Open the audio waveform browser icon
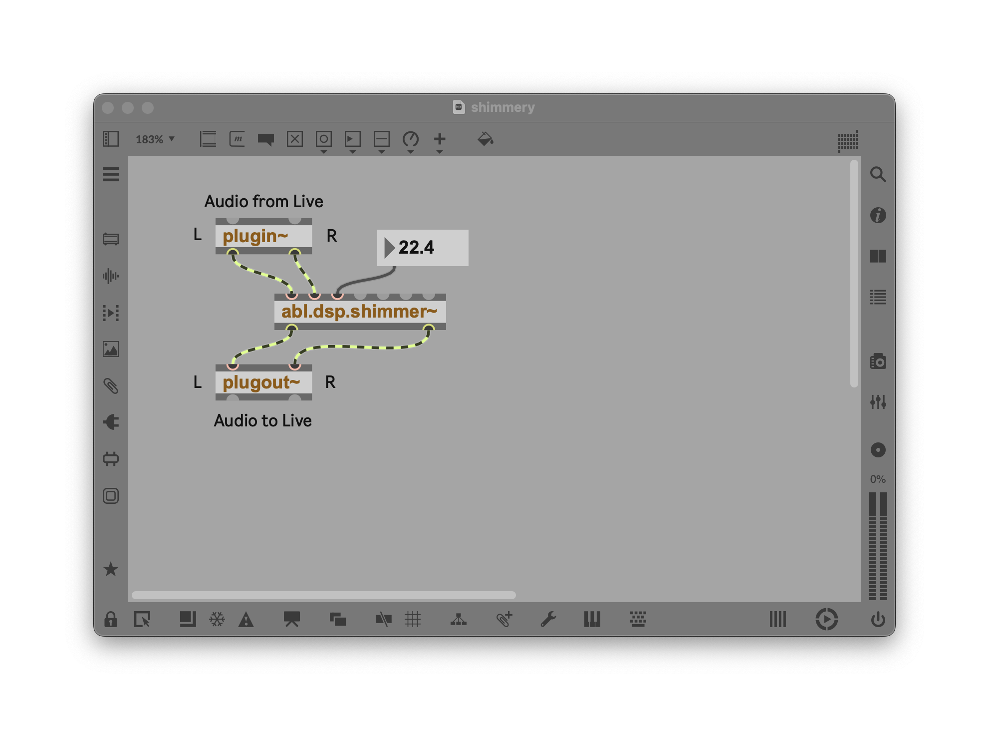Image resolution: width=989 pixels, height=730 pixels. point(111,276)
